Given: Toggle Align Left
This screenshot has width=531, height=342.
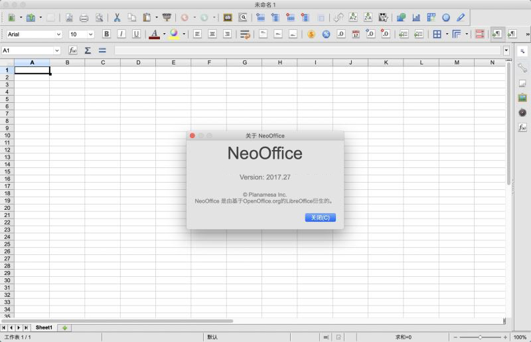Looking at the screenshot, I should coord(197,35).
